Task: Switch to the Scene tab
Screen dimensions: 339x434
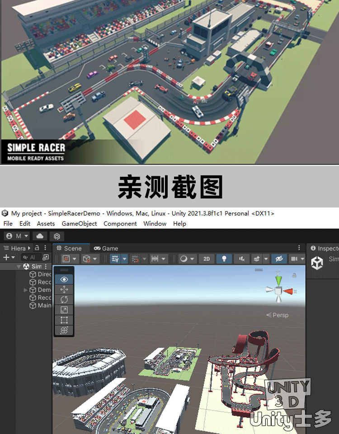Action: pyautogui.click(x=71, y=248)
